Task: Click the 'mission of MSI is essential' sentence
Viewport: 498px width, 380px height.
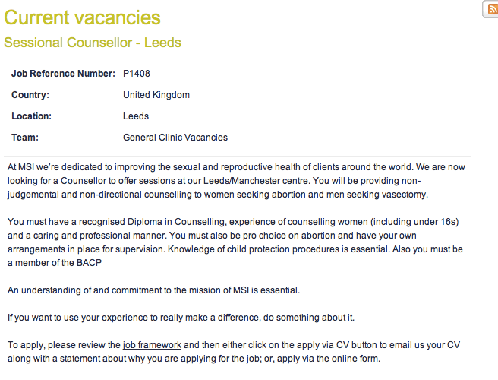Action: coord(153,290)
